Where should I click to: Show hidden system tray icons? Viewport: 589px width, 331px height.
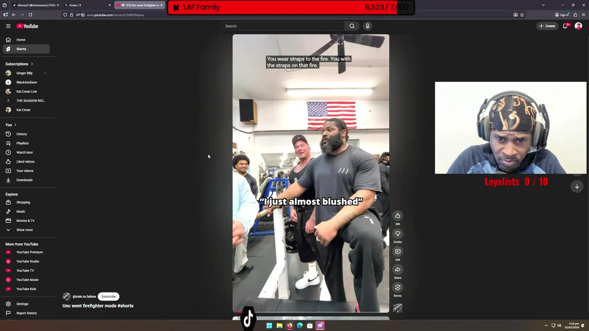pyautogui.click(x=546, y=325)
